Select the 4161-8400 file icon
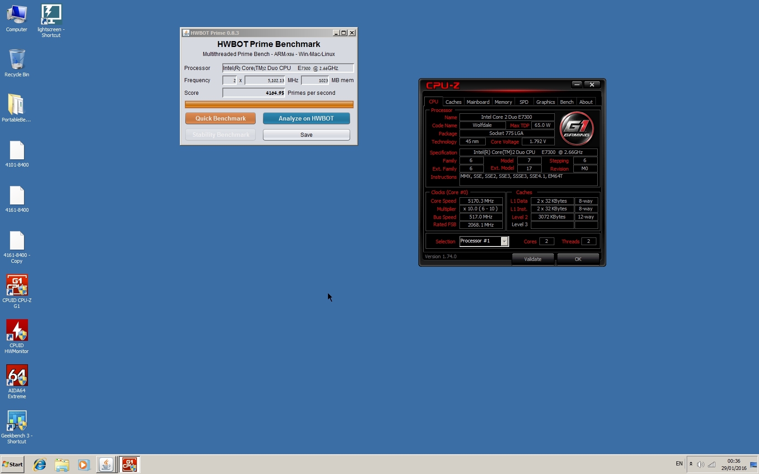 (17, 199)
